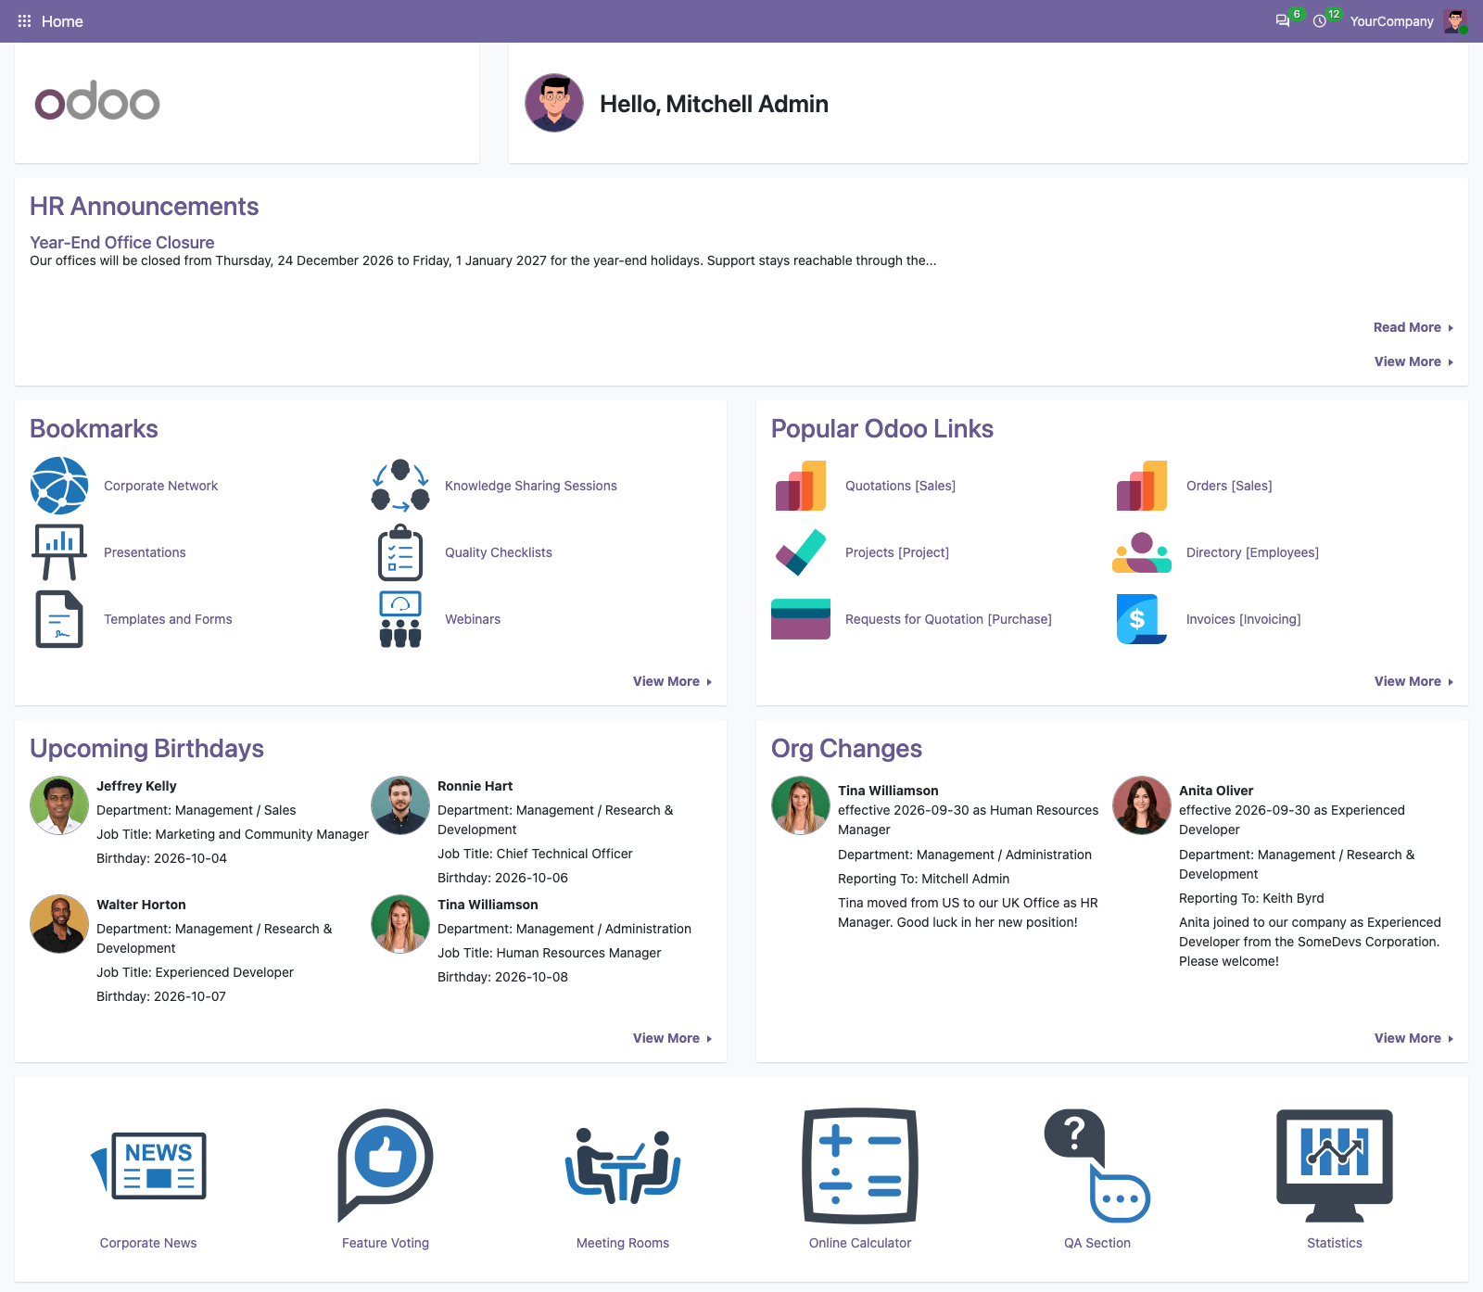Click the Online Calculator icon
1483x1292 pixels.
[860, 1166]
